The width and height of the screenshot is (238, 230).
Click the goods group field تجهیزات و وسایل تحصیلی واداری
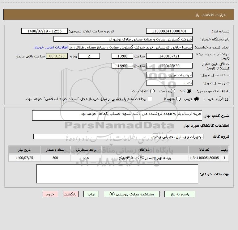tap(118, 136)
